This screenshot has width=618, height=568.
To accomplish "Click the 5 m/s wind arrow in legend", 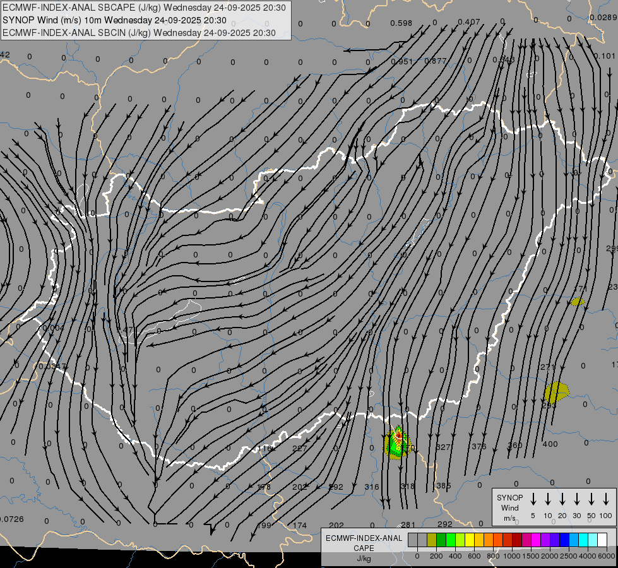I will [533, 499].
